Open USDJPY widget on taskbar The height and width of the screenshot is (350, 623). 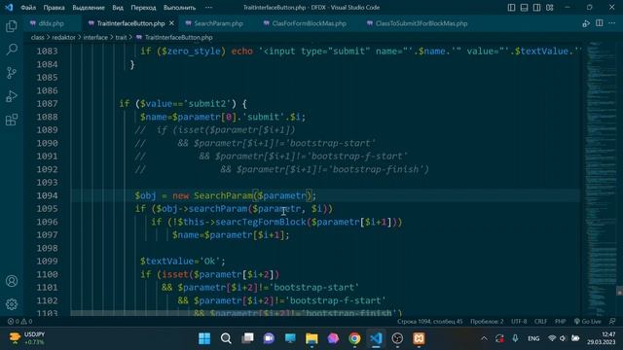pyautogui.click(x=26, y=338)
